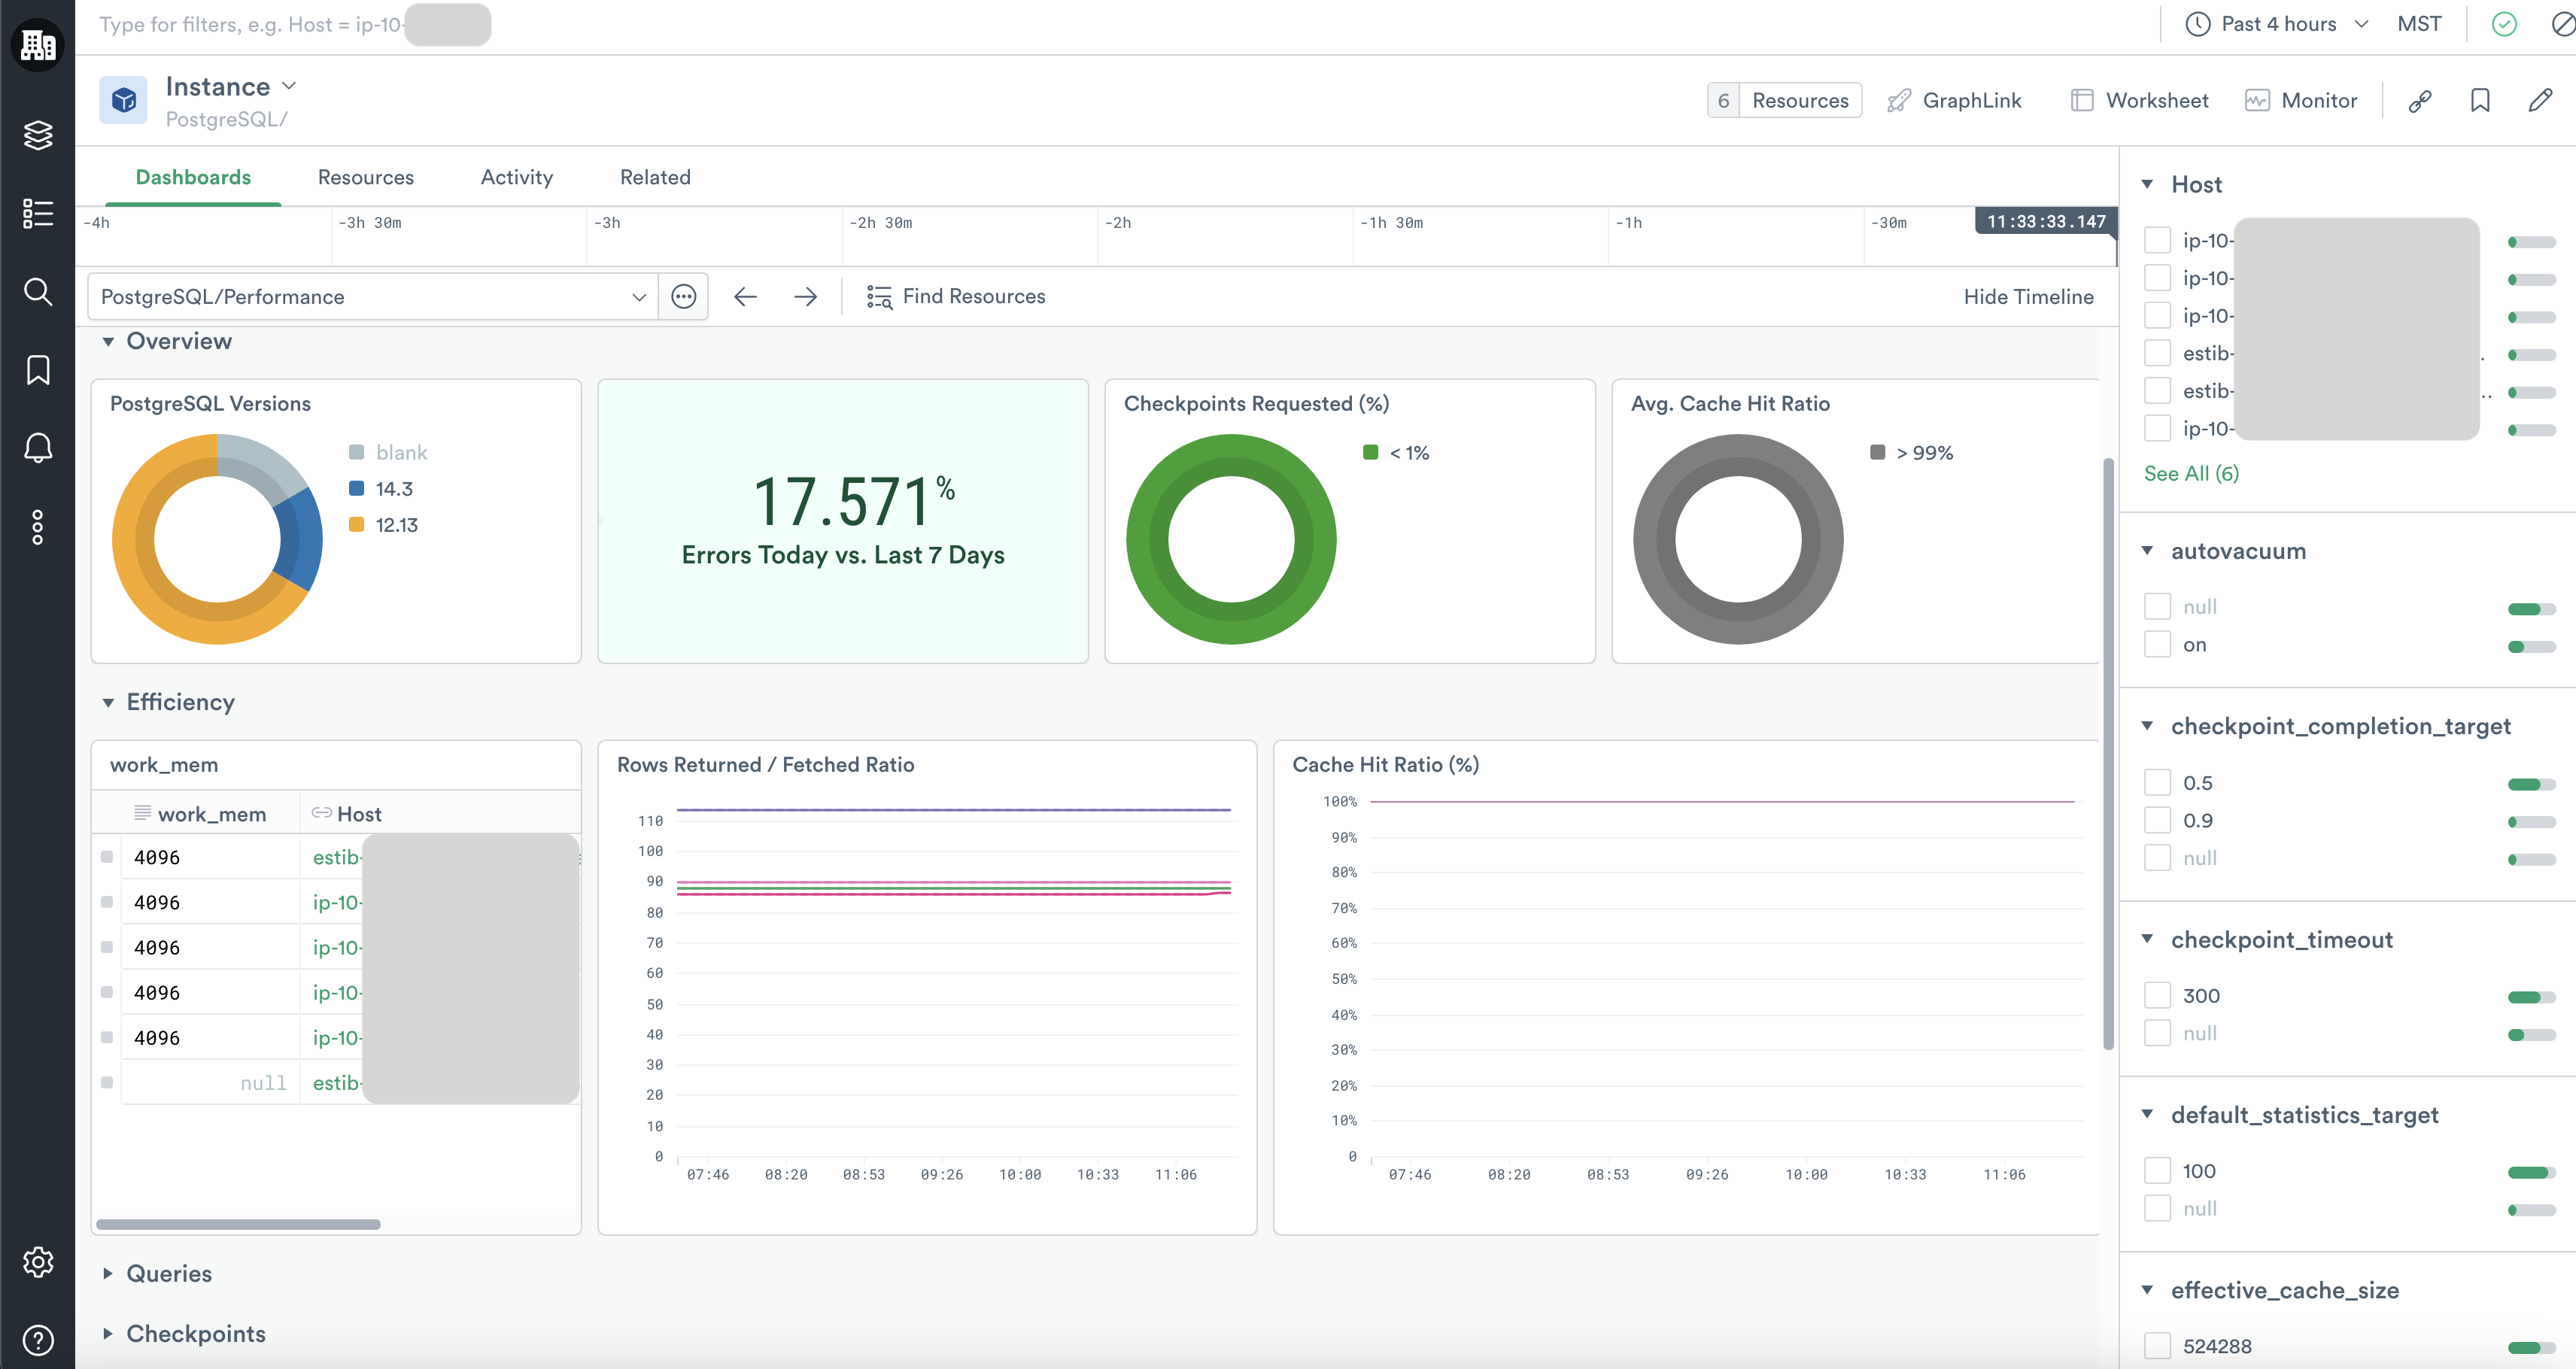Click the copy link icon in header
Image resolution: width=2576 pixels, height=1369 pixels.
click(x=2420, y=101)
